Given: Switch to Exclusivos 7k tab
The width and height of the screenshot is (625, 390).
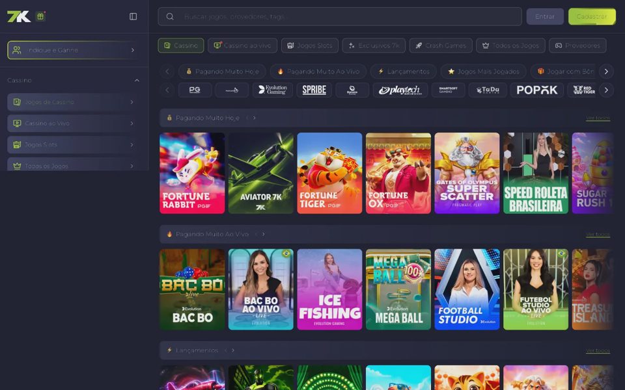Looking at the screenshot, I should 374,45.
